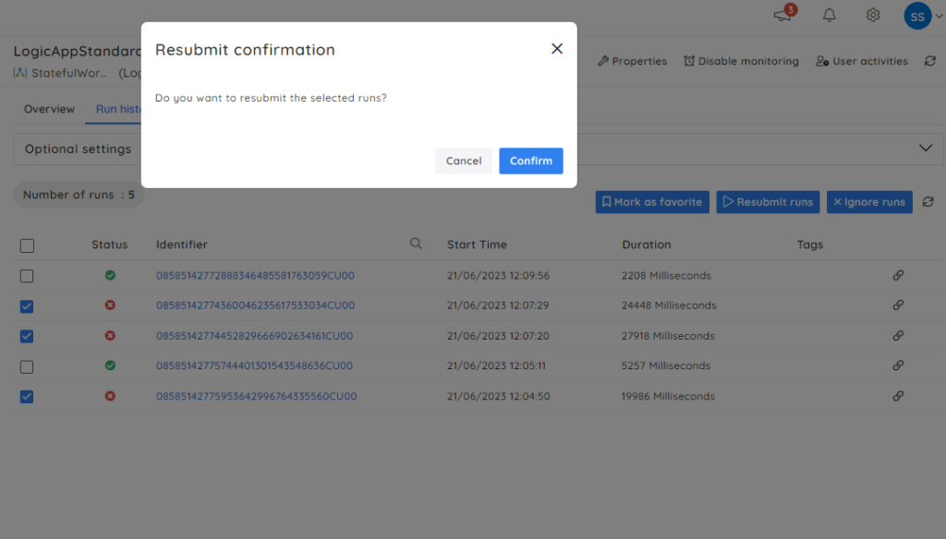The height and width of the screenshot is (539, 946).
Task: Click chain link icon on last run row
Action: tap(898, 396)
